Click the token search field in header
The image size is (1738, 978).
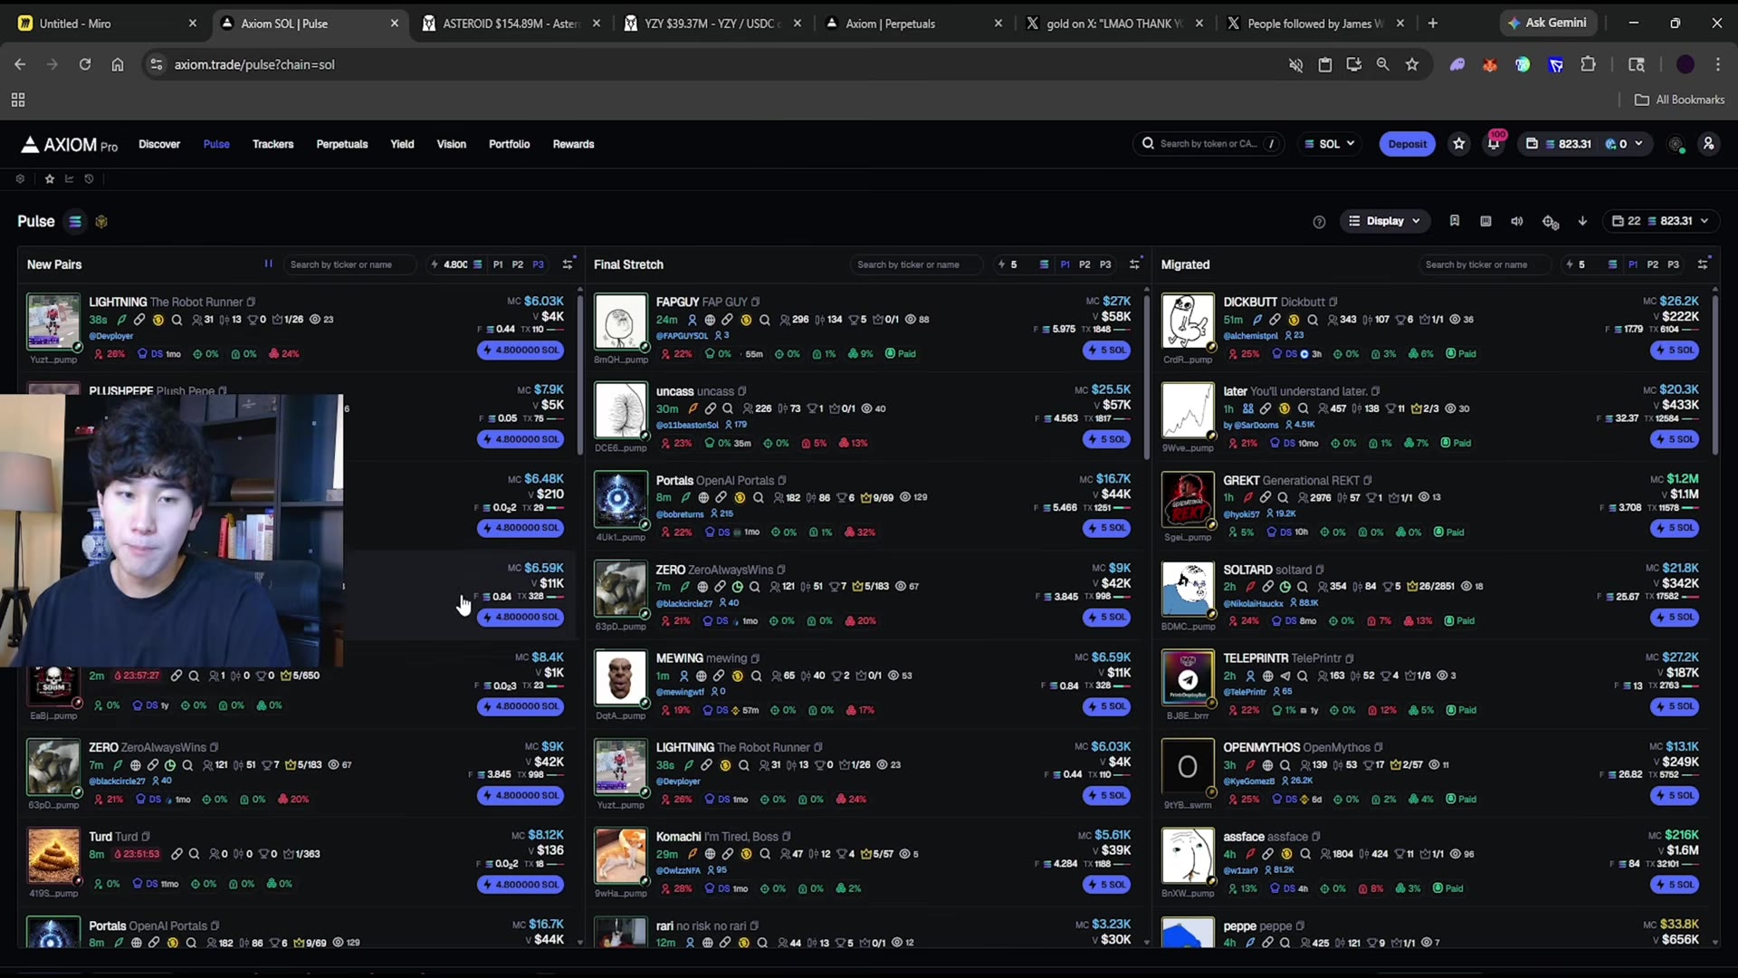(x=1208, y=144)
